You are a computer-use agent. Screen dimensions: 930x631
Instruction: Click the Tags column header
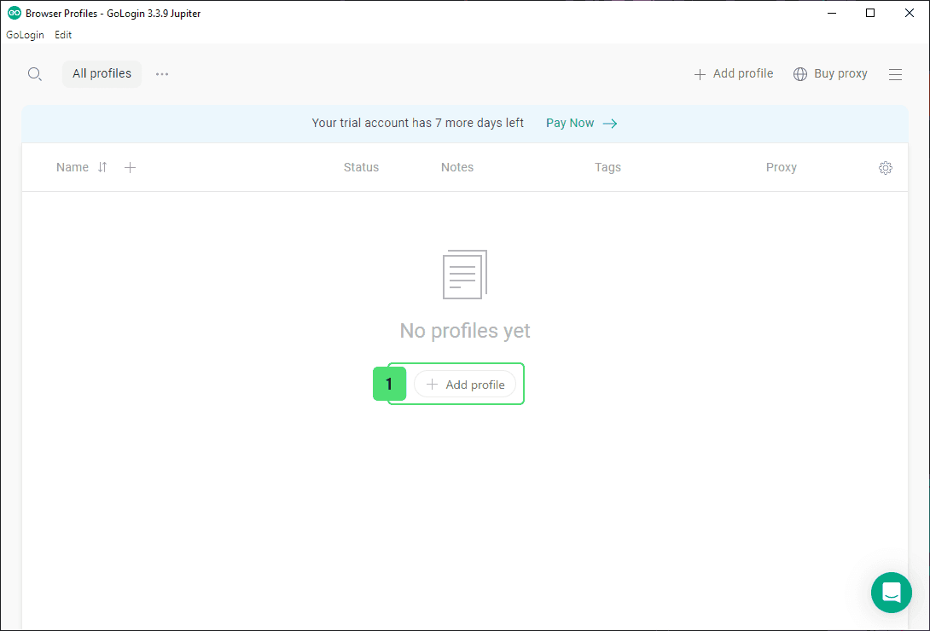[607, 167]
